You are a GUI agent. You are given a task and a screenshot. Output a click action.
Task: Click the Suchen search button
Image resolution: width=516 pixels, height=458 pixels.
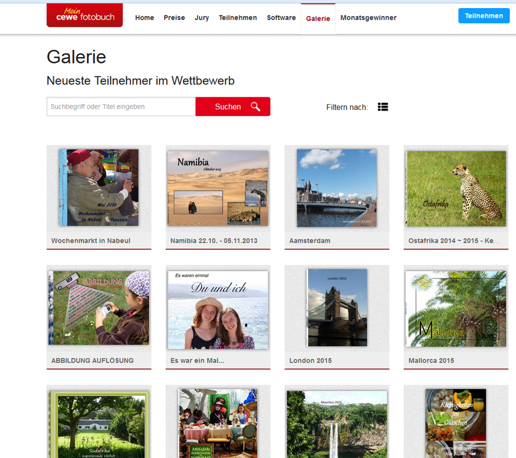tap(233, 106)
